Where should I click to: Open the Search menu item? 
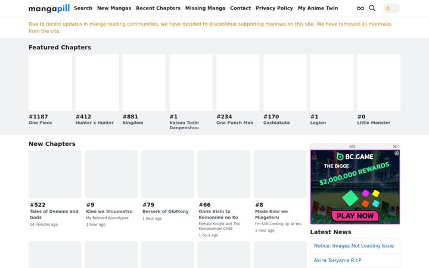click(x=83, y=8)
